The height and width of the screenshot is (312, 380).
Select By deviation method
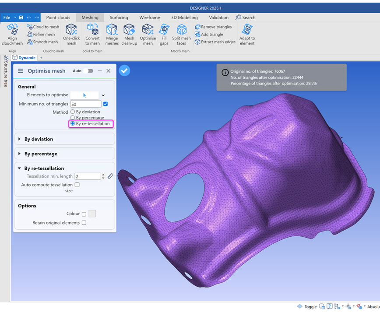(73, 112)
